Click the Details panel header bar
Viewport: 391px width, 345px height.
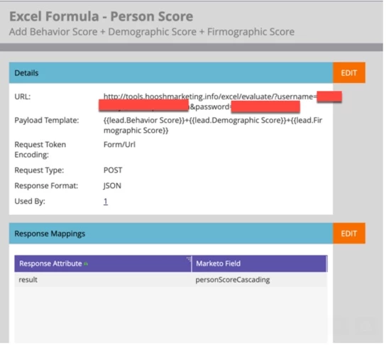tap(171, 73)
